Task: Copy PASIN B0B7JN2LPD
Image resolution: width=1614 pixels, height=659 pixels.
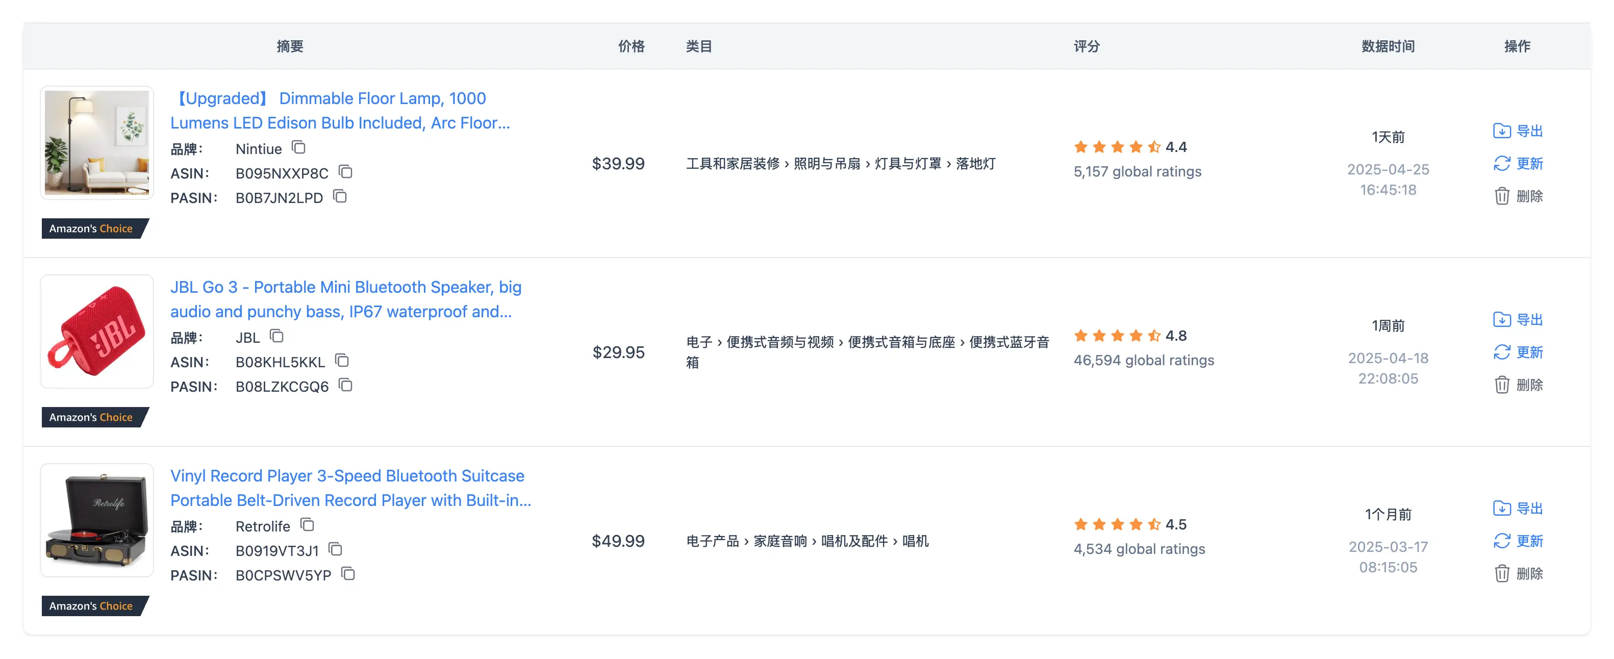Action: (x=340, y=197)
